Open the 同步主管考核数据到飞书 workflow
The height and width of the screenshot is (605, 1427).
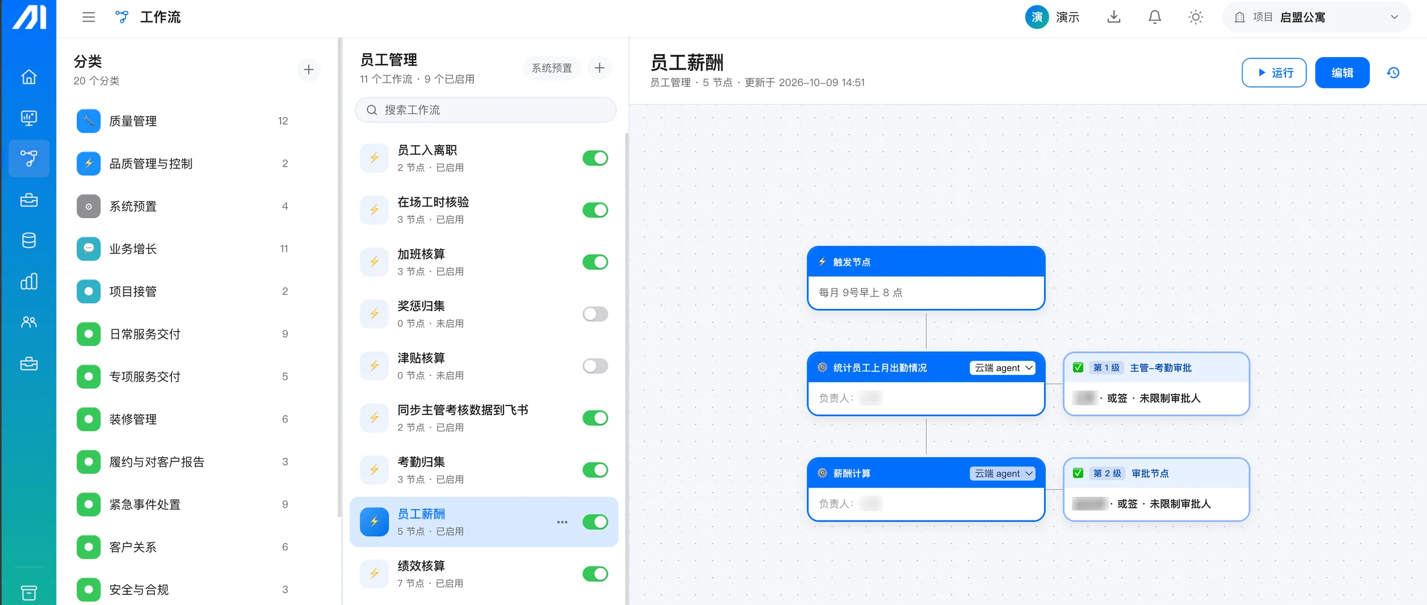[x=484, y=418]
